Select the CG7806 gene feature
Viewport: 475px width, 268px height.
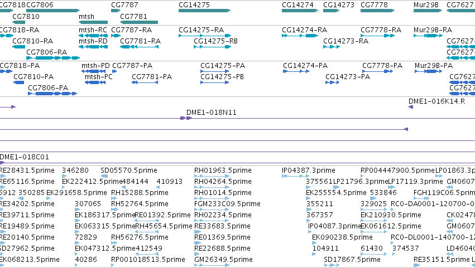point(53,11)
